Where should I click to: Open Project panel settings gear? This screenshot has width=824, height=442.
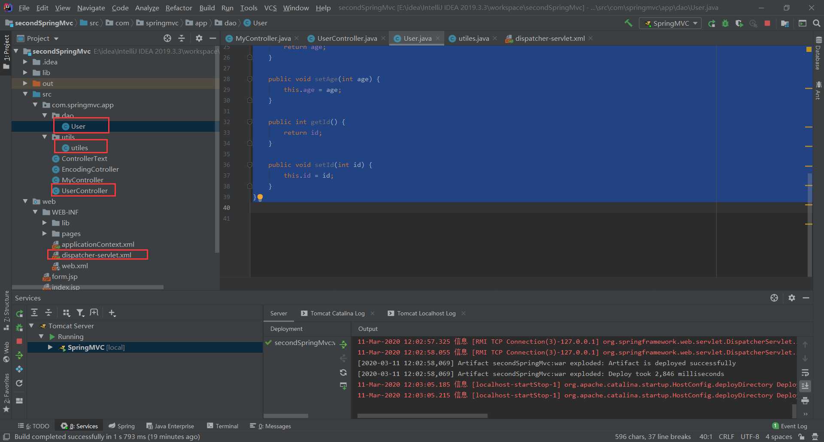[x=199, y=38]
